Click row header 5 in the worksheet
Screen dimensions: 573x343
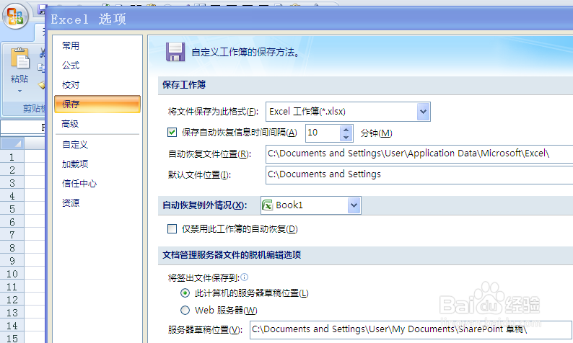[x=12, y=209]
